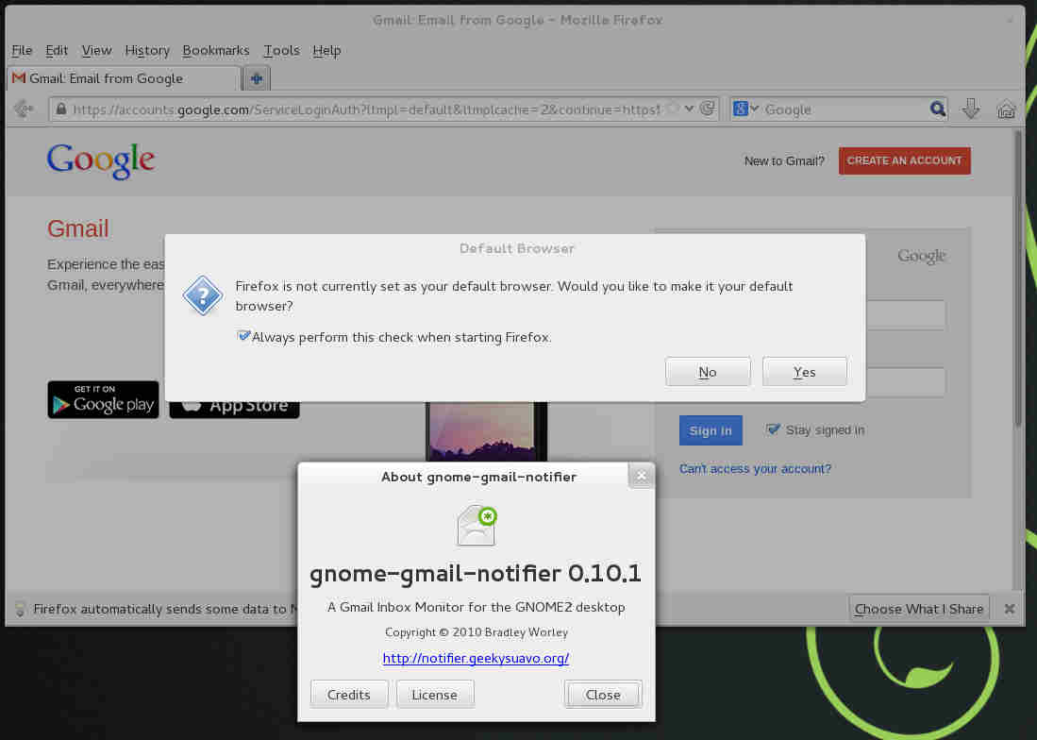Click the Close button in the About dialog

click(603, 695)
